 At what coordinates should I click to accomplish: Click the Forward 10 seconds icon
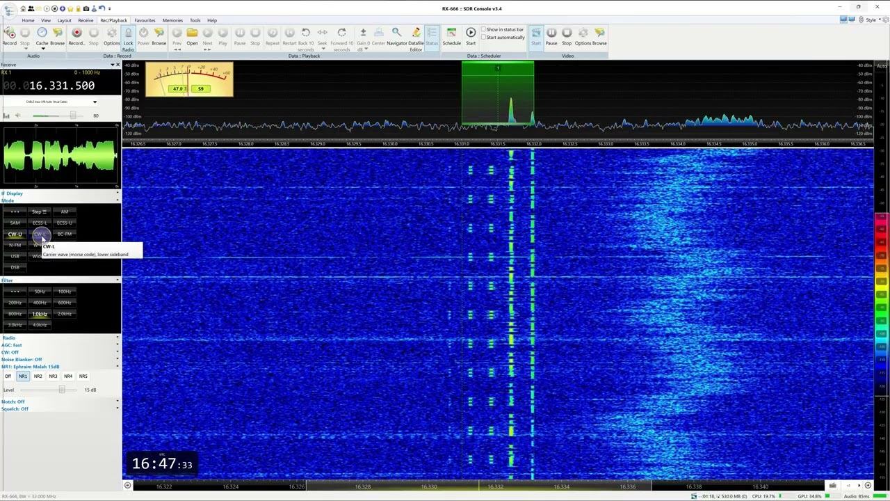tap(341, 39)
